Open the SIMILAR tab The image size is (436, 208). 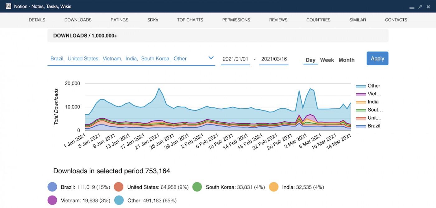pos(358,20)
